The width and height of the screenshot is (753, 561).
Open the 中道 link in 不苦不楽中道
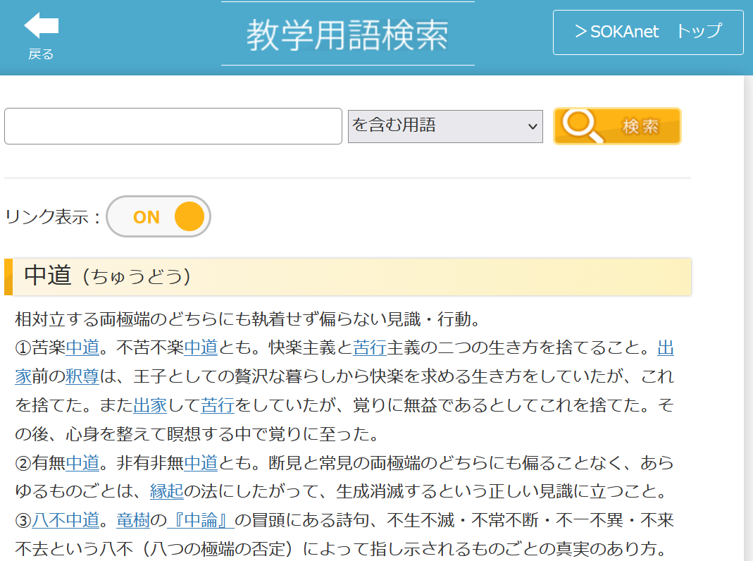(201, 348)
